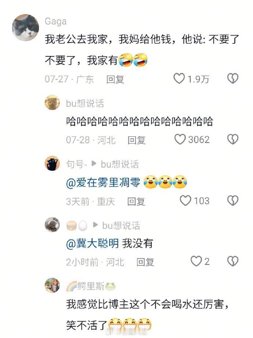View bu想说话's bear avatar profile
253x338 pixels.
click(52, 103)
